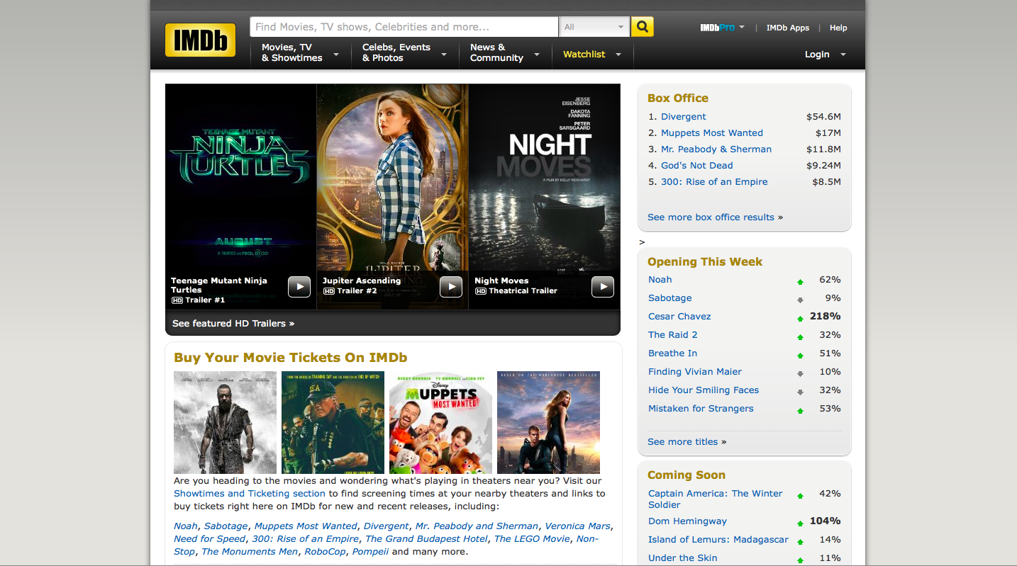
Task: Open The Monuments Men link
Action: click(x=250, y=551)
